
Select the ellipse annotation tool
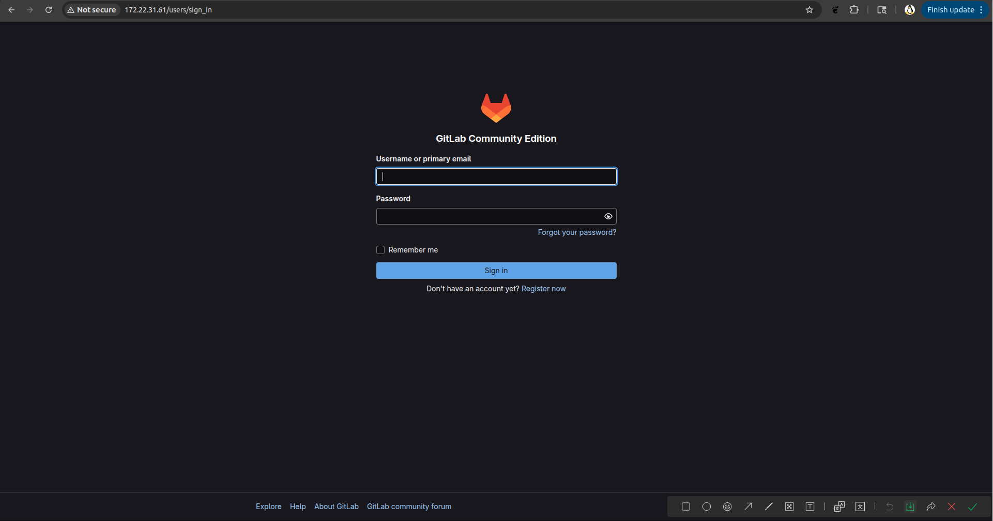click(x=707, y=507)
